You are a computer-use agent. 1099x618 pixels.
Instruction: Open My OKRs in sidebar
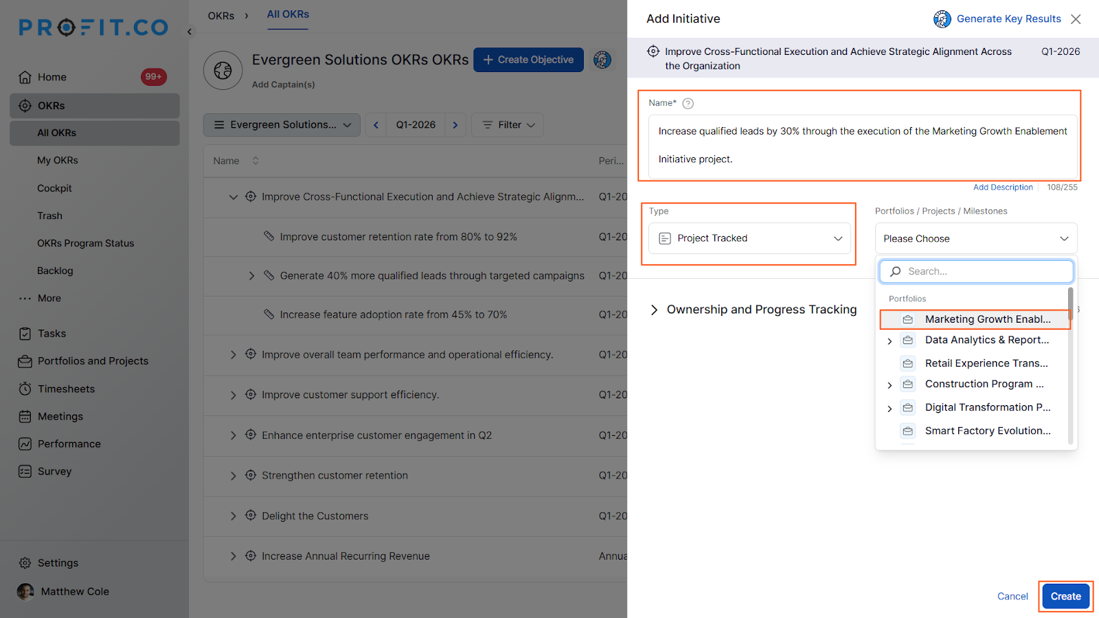point(58,160)
